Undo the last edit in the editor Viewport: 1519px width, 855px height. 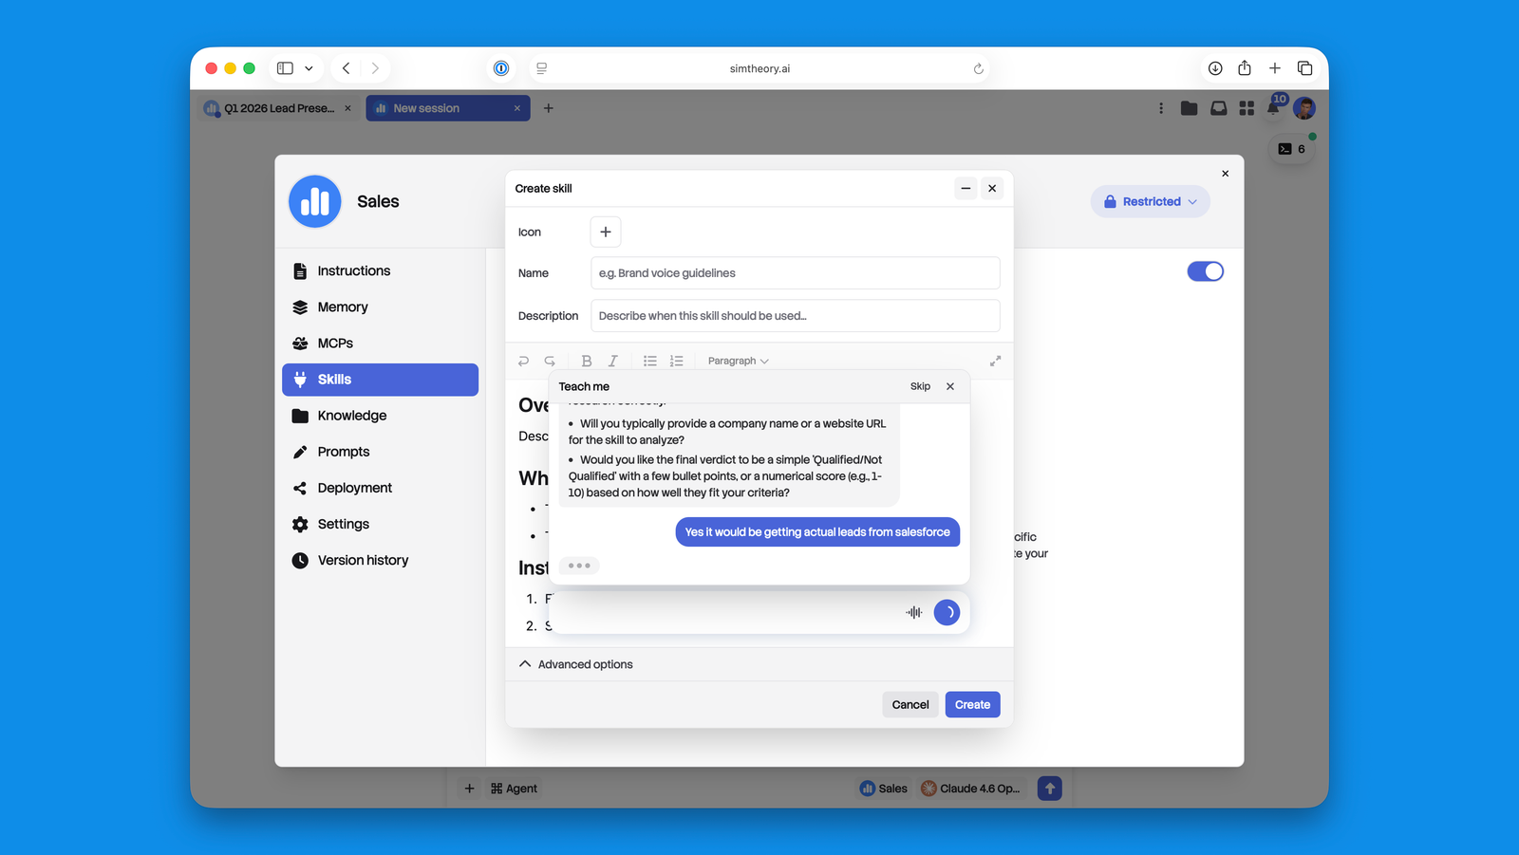click(x=523, y=361)
